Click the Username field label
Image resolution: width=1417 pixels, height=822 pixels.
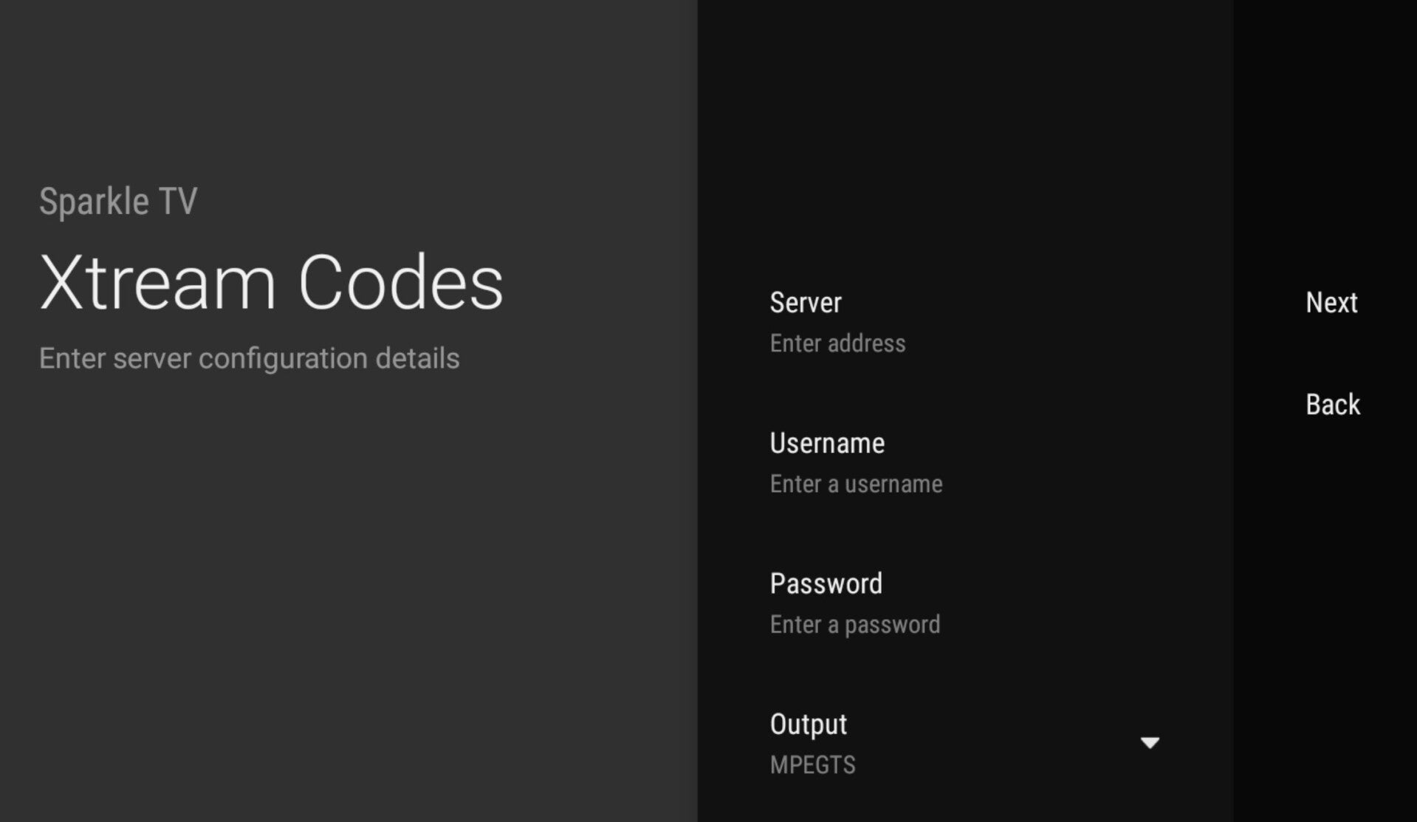pos(827,443)
